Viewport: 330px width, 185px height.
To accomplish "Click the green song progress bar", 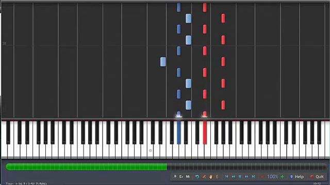I will 87,167.
